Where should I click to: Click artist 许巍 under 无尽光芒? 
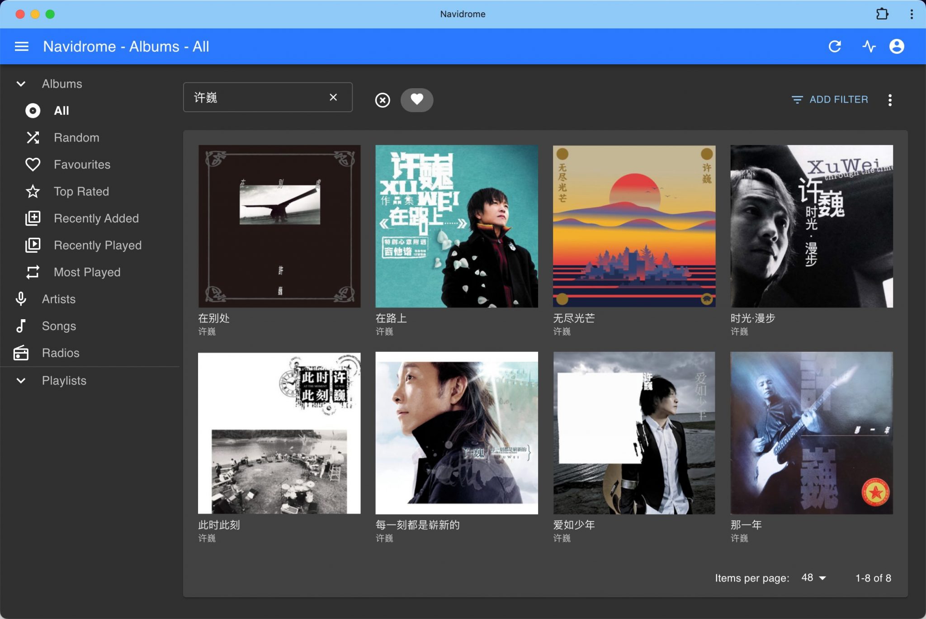pyautogui.click(x=562, y=331)
